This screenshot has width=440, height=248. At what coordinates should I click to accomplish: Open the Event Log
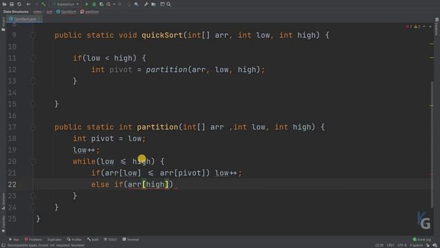[x=421, y=240]
